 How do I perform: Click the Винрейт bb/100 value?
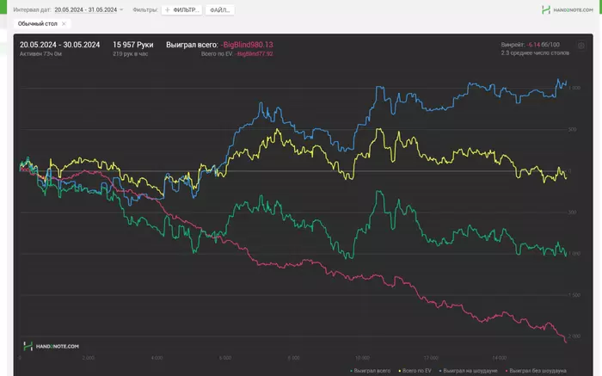click(544, 44)
